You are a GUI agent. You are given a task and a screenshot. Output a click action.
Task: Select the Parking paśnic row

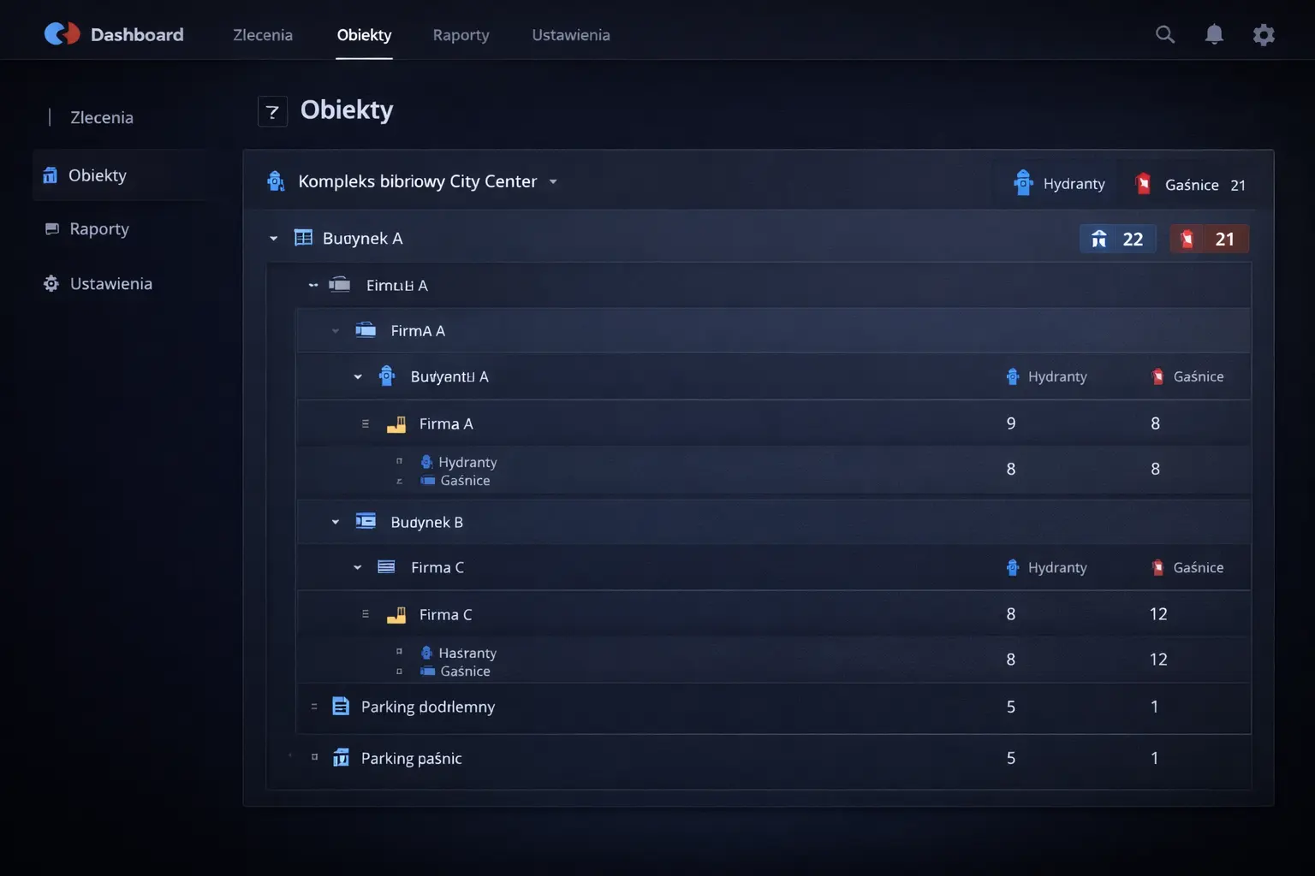411,759
